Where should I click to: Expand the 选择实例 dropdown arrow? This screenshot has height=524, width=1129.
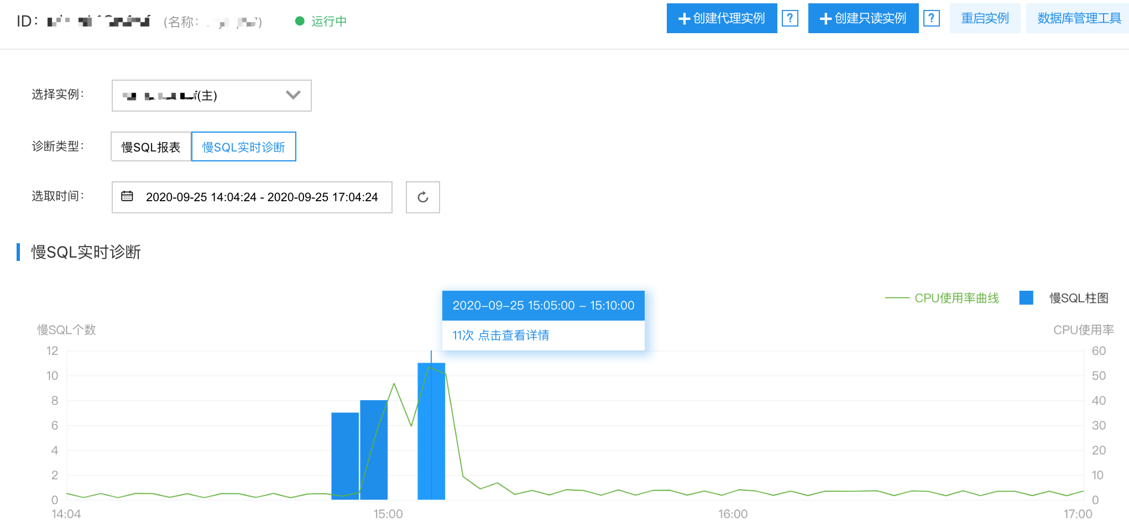click(x=293, y=95)
